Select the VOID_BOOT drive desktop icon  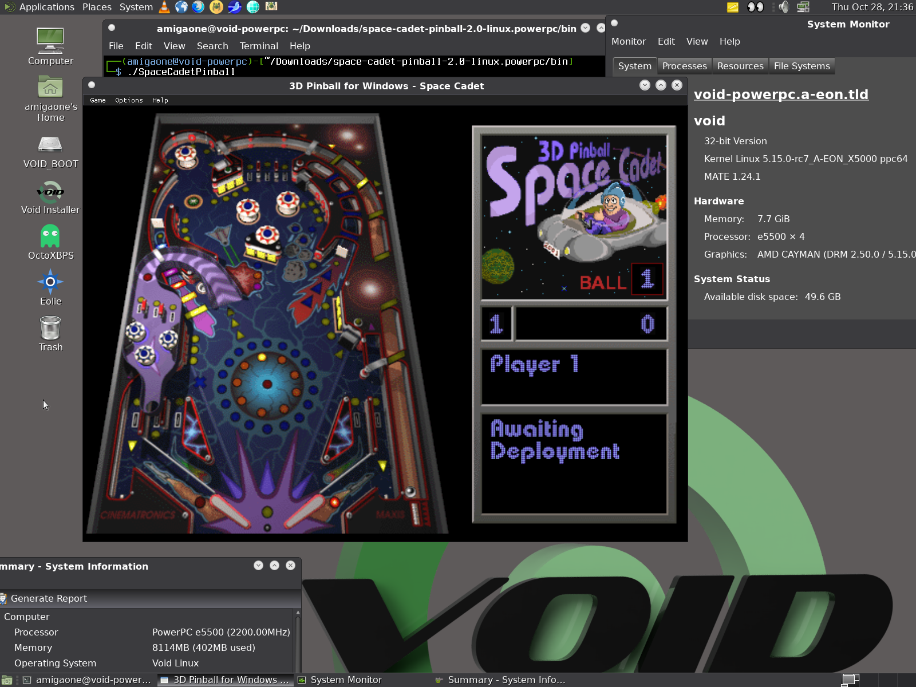click(x=50, y=152)
